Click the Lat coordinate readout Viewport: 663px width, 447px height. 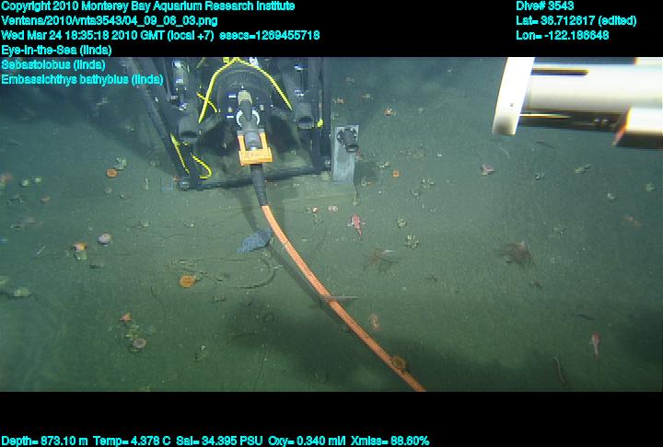[x=576, y=20]
